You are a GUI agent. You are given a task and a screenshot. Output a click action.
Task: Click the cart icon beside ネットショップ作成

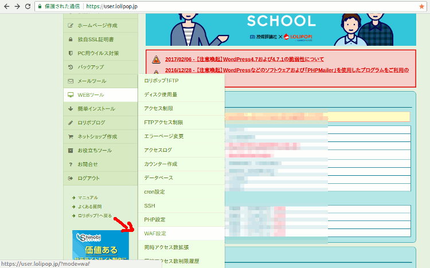(71, 136)
